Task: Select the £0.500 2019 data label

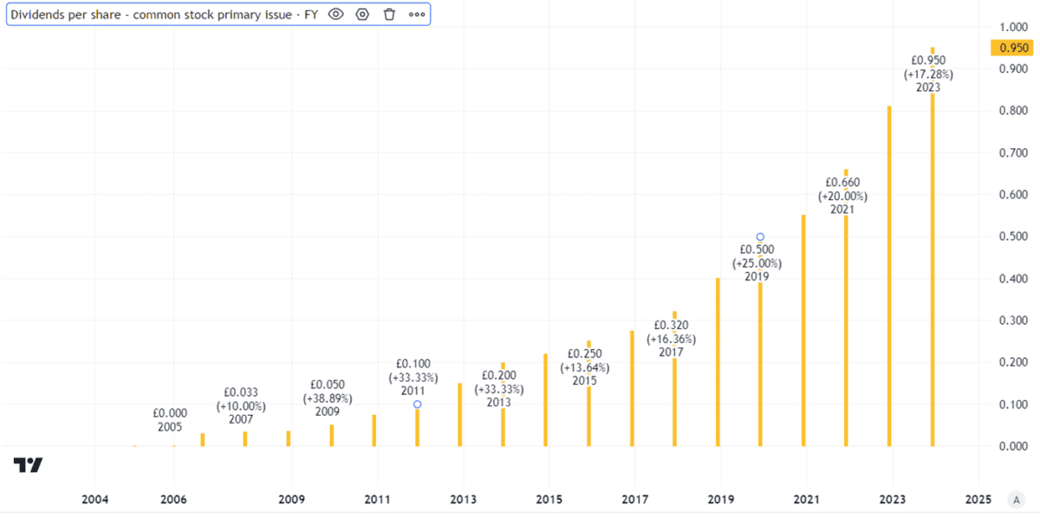Action: [757, 263]
